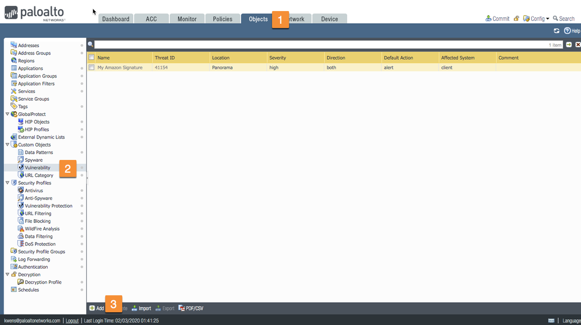Select the File Blocking icon
This screenshot has width=581, height=325.
pyautogui.click(x=21, y=221)
